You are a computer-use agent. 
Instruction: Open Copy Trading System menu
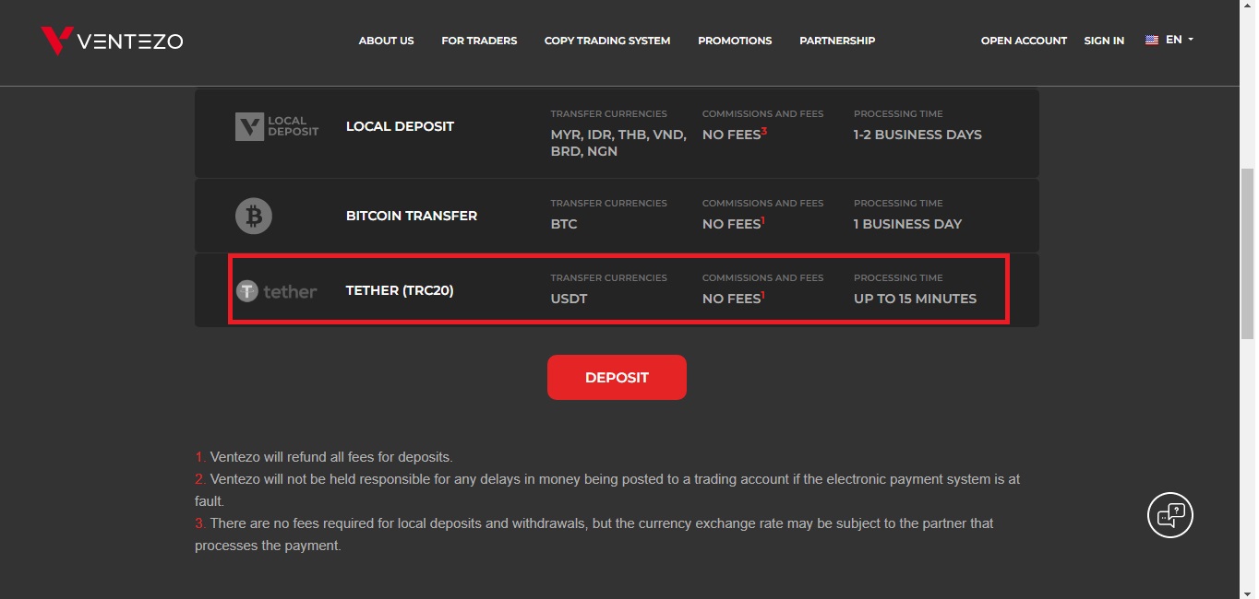point(607,41)
